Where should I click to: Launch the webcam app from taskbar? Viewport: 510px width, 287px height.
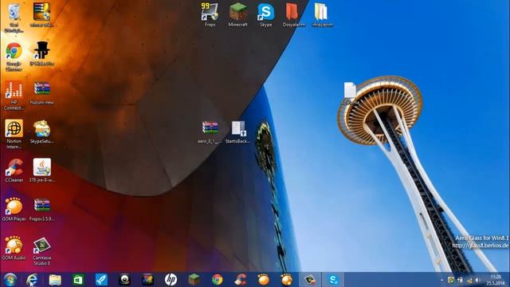click(x=124, y=280)
